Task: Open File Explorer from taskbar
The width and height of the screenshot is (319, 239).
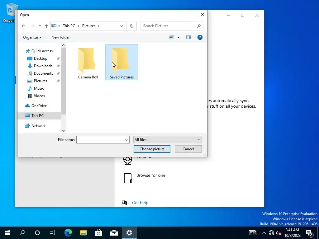Action: (83, 233)
